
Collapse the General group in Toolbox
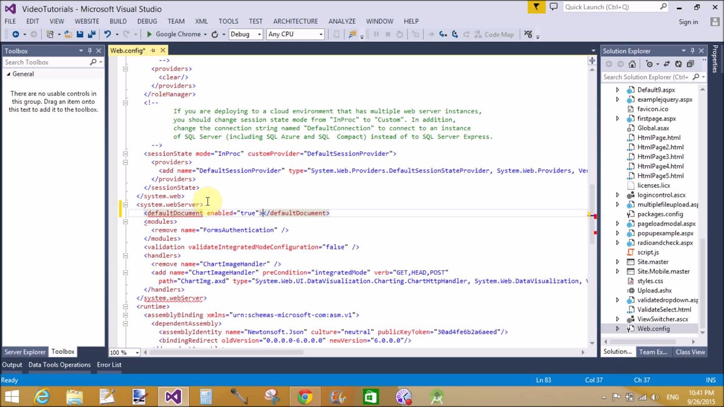[8, 74]
